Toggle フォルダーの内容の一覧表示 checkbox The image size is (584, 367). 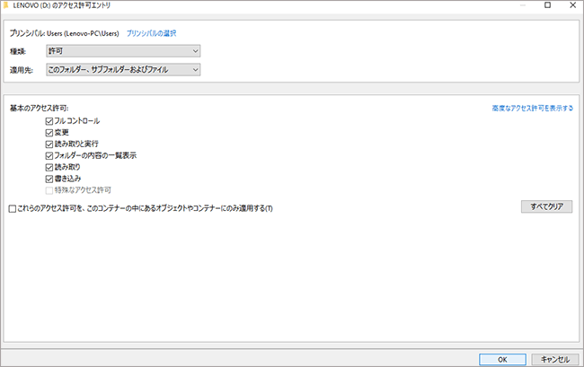(49, 156)
